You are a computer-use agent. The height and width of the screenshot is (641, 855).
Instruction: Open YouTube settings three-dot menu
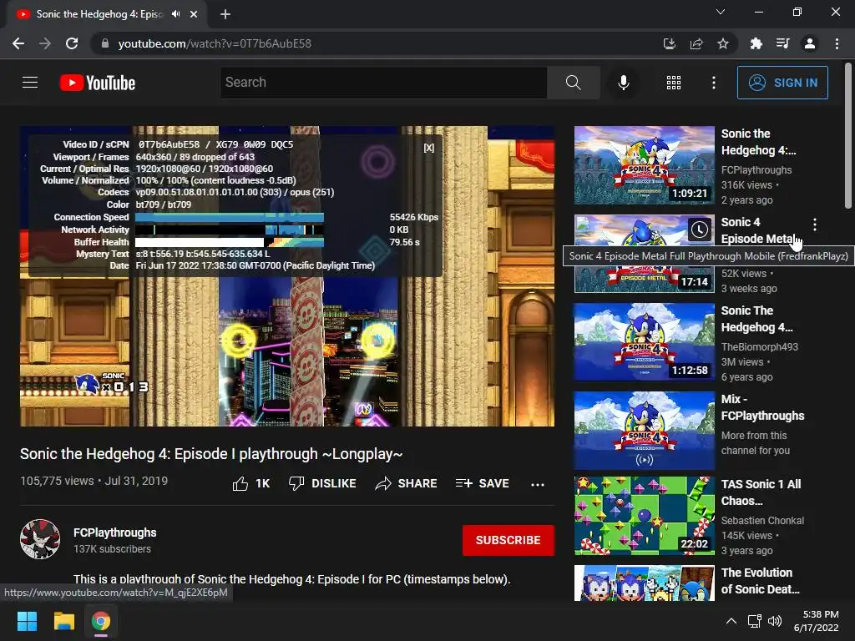pyautogui.click(x=713, y=83)
